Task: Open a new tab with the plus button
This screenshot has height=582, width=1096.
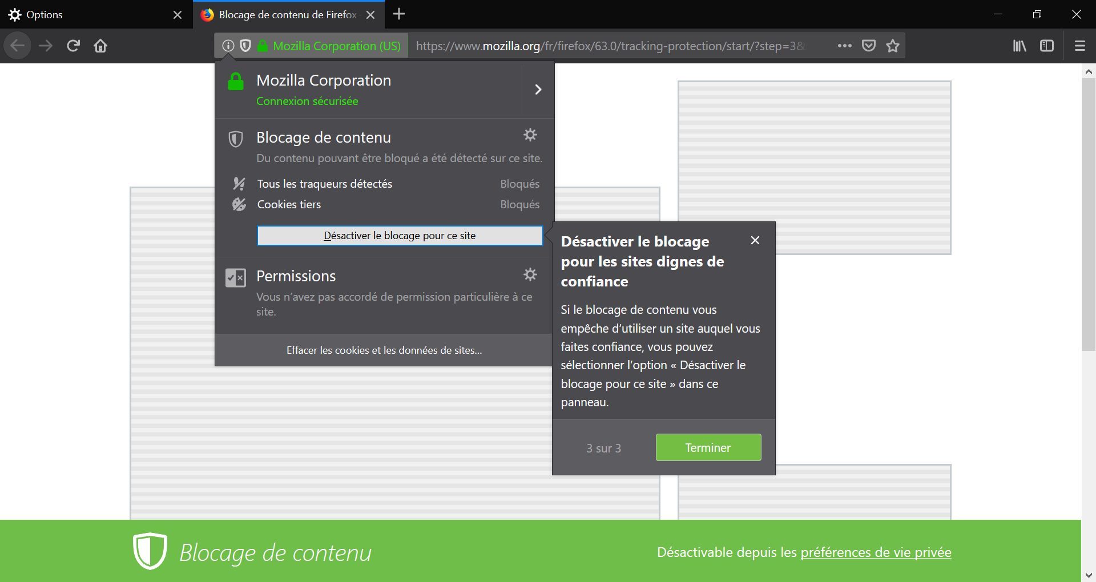Action: (399, 14)
